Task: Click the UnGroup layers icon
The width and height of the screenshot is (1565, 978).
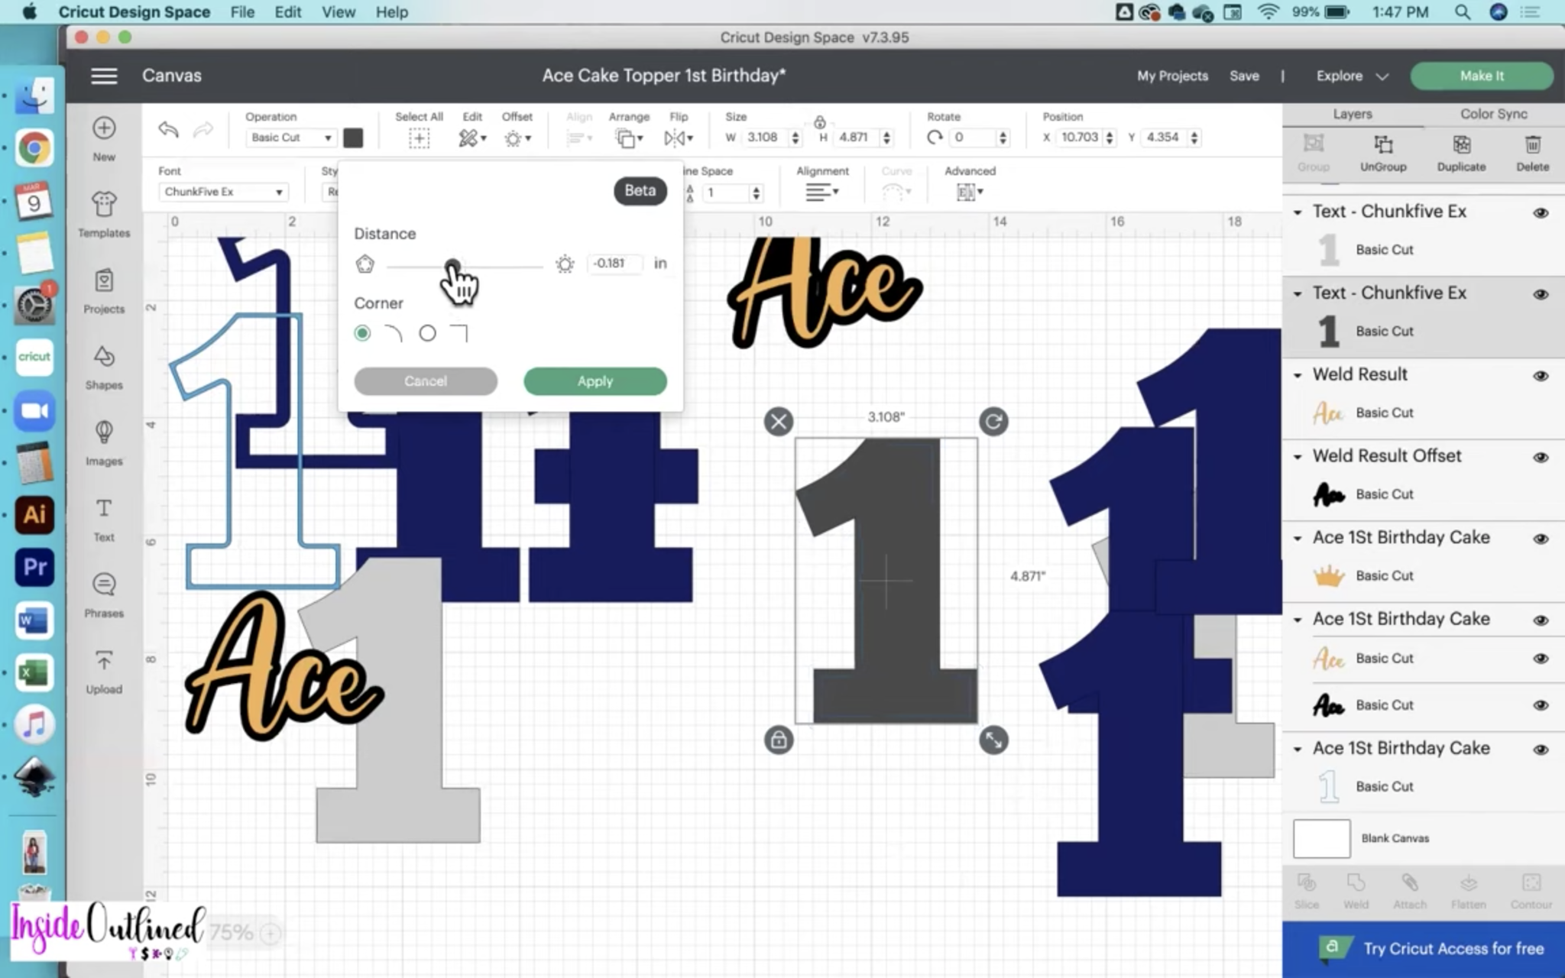Action: pyautogui.click(x=1382, y=152)
